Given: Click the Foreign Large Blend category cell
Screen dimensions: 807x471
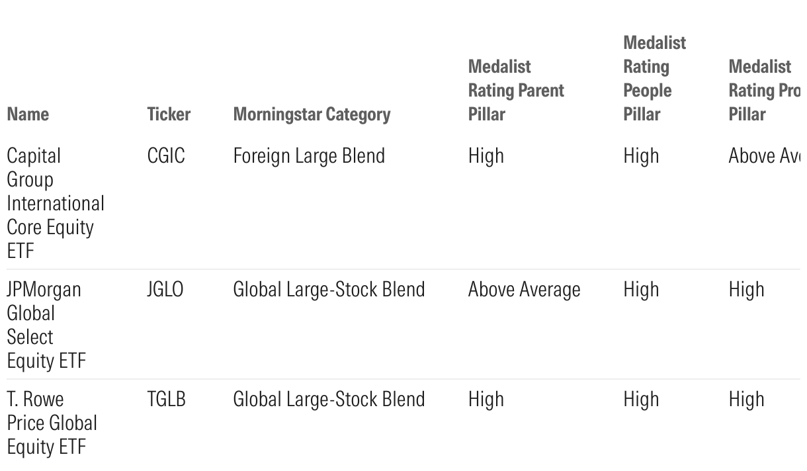Looking at the screenshot, I should coord(309,156).
